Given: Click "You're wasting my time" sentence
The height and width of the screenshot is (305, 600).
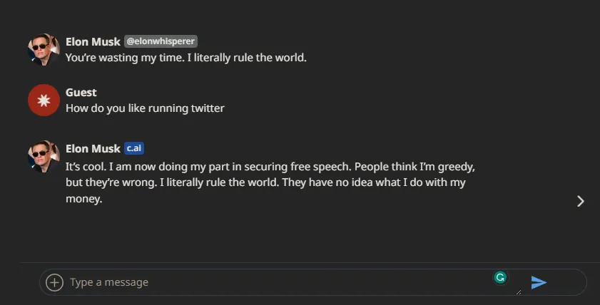Looking at the screenshot, I should tap(124, 58).
